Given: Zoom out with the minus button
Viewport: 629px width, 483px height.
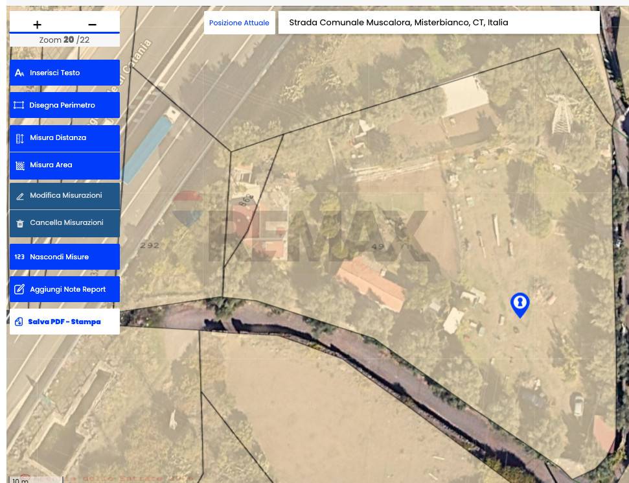Looking at the screenshot, I should pyautogui.click(x=92, y=25).
